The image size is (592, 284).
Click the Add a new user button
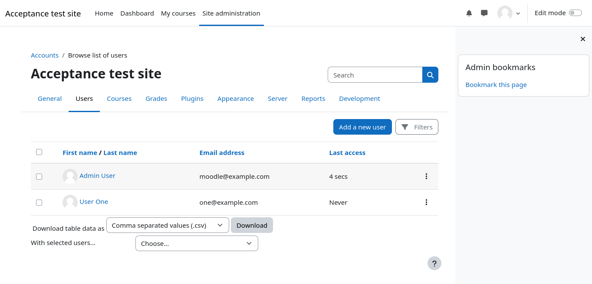362,127
